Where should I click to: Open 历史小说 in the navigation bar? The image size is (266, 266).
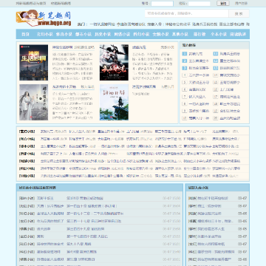[x=103, y=34]
